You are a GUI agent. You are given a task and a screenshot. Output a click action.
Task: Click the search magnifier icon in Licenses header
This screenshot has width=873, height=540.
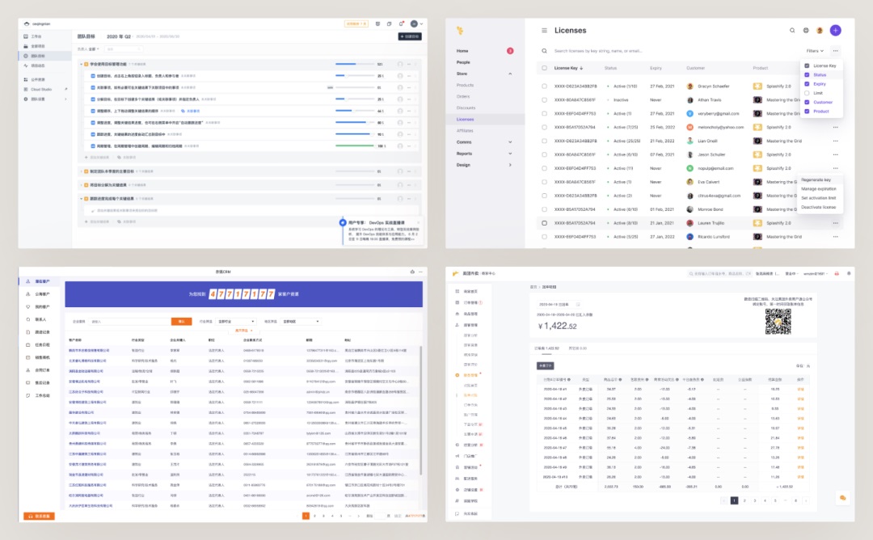[x=792, y=31]
